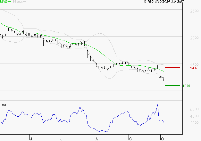Image resolution: width=201 pixels, height=141 pixels.
Task: Click the second J month marker
Action: (62, 139)
